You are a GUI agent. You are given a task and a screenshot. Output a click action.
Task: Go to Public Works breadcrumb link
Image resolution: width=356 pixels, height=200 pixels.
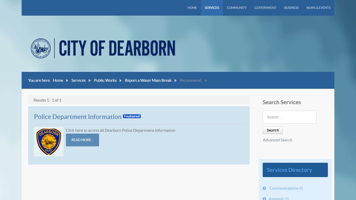click(x=105, y=80)
